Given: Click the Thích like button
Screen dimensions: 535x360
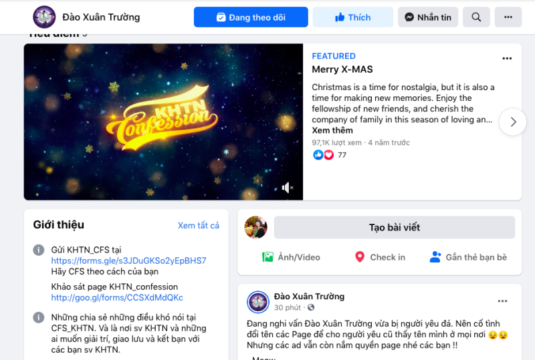Looking at the screenshot, I should pos(353,17).
